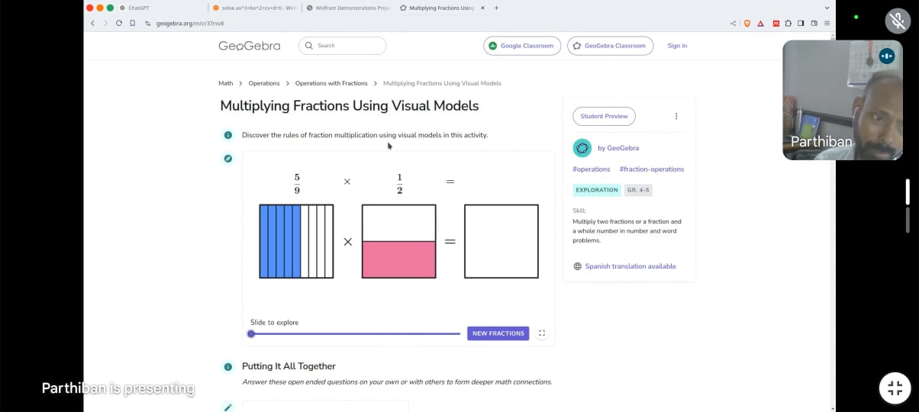The height and width of the screenshot is (412, 919).
Task: Click Student Preview button
Action: pyautogui.click(x=604, y=117)
